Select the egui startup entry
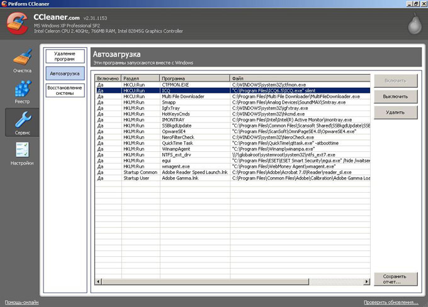Image resolution: width=428 pixels, height=307 pixels. tap(232, 161)
